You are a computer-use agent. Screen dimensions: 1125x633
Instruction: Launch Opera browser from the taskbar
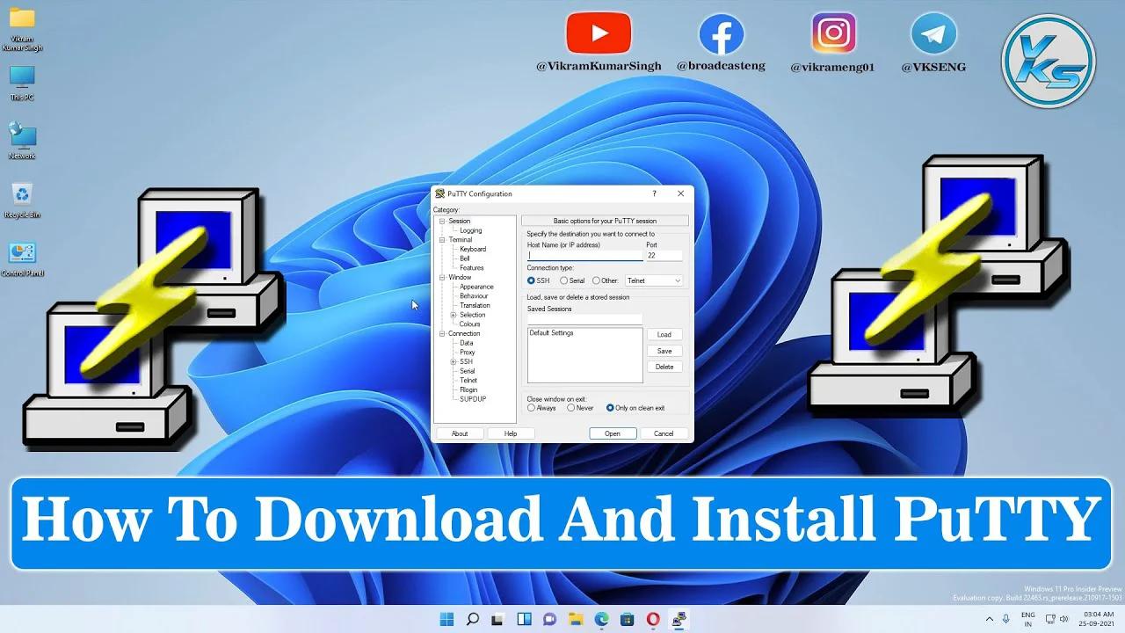pyautogui.click(x=653, y=619)
